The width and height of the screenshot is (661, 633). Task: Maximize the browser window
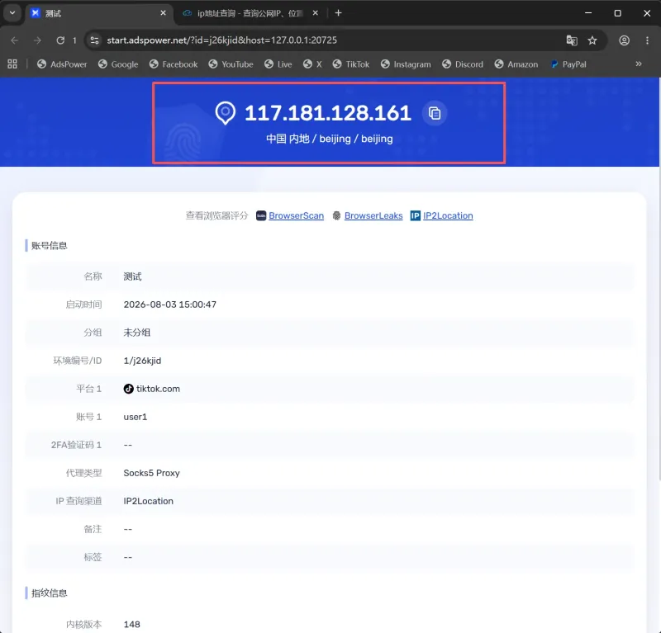(x=617, y=13)
